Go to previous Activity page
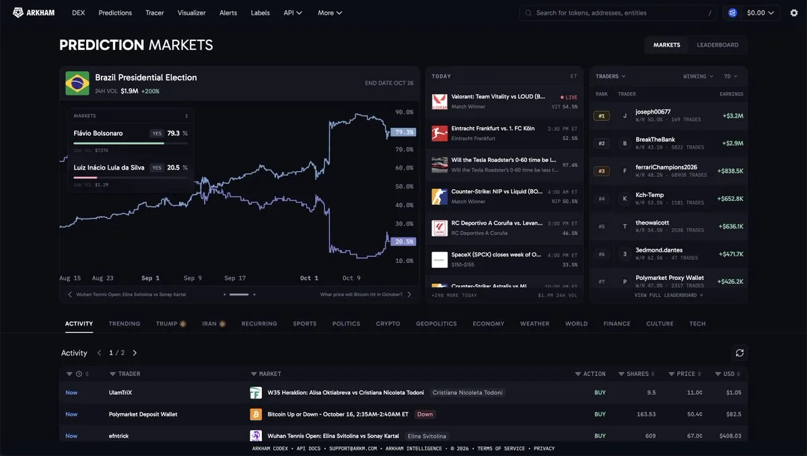Viewport: 807px width, 456px height. point(100,352)
